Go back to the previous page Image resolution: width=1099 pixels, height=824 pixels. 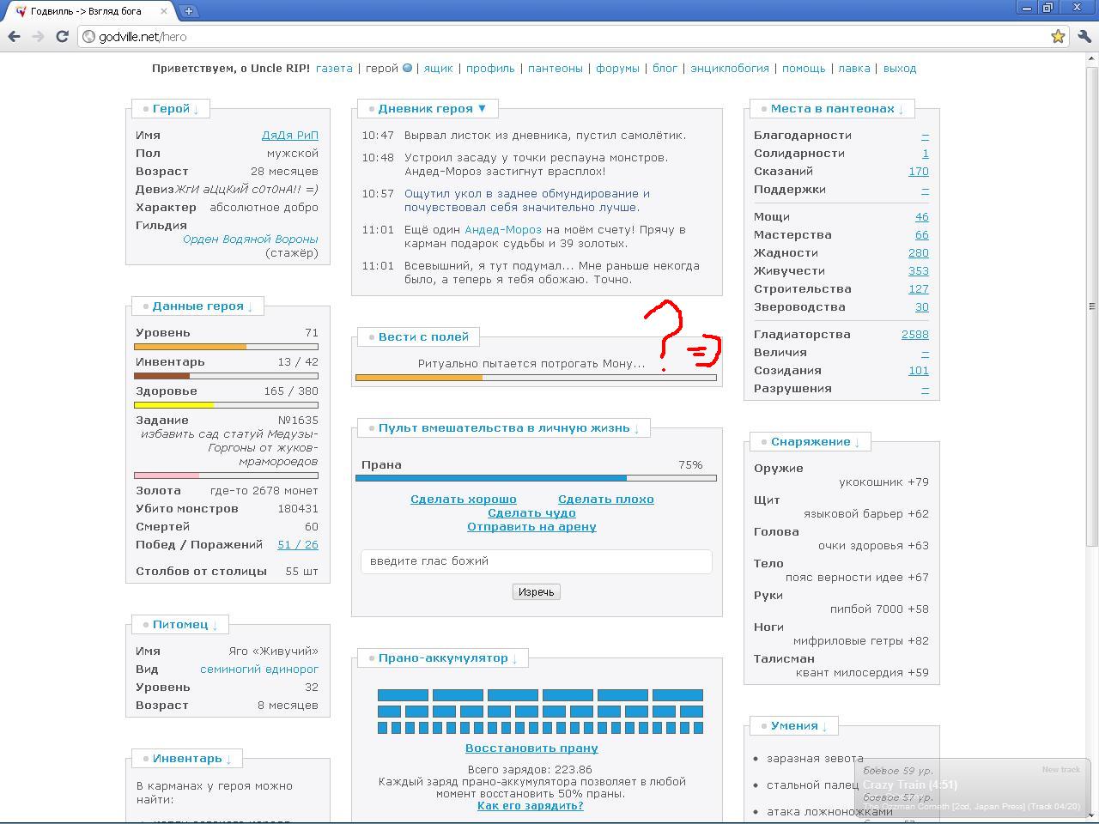tap(14, 36)
